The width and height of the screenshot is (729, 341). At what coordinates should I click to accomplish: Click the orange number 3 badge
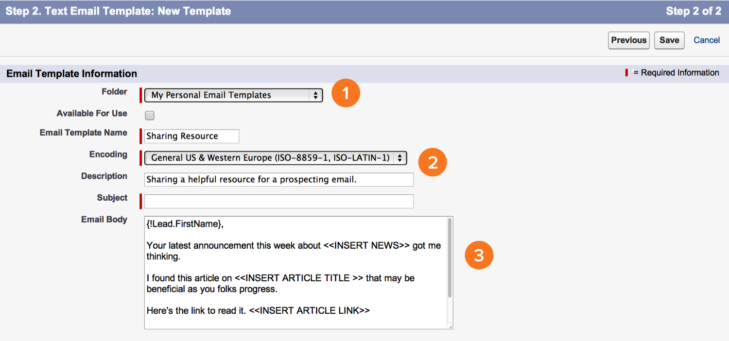[x=479, y=255]
